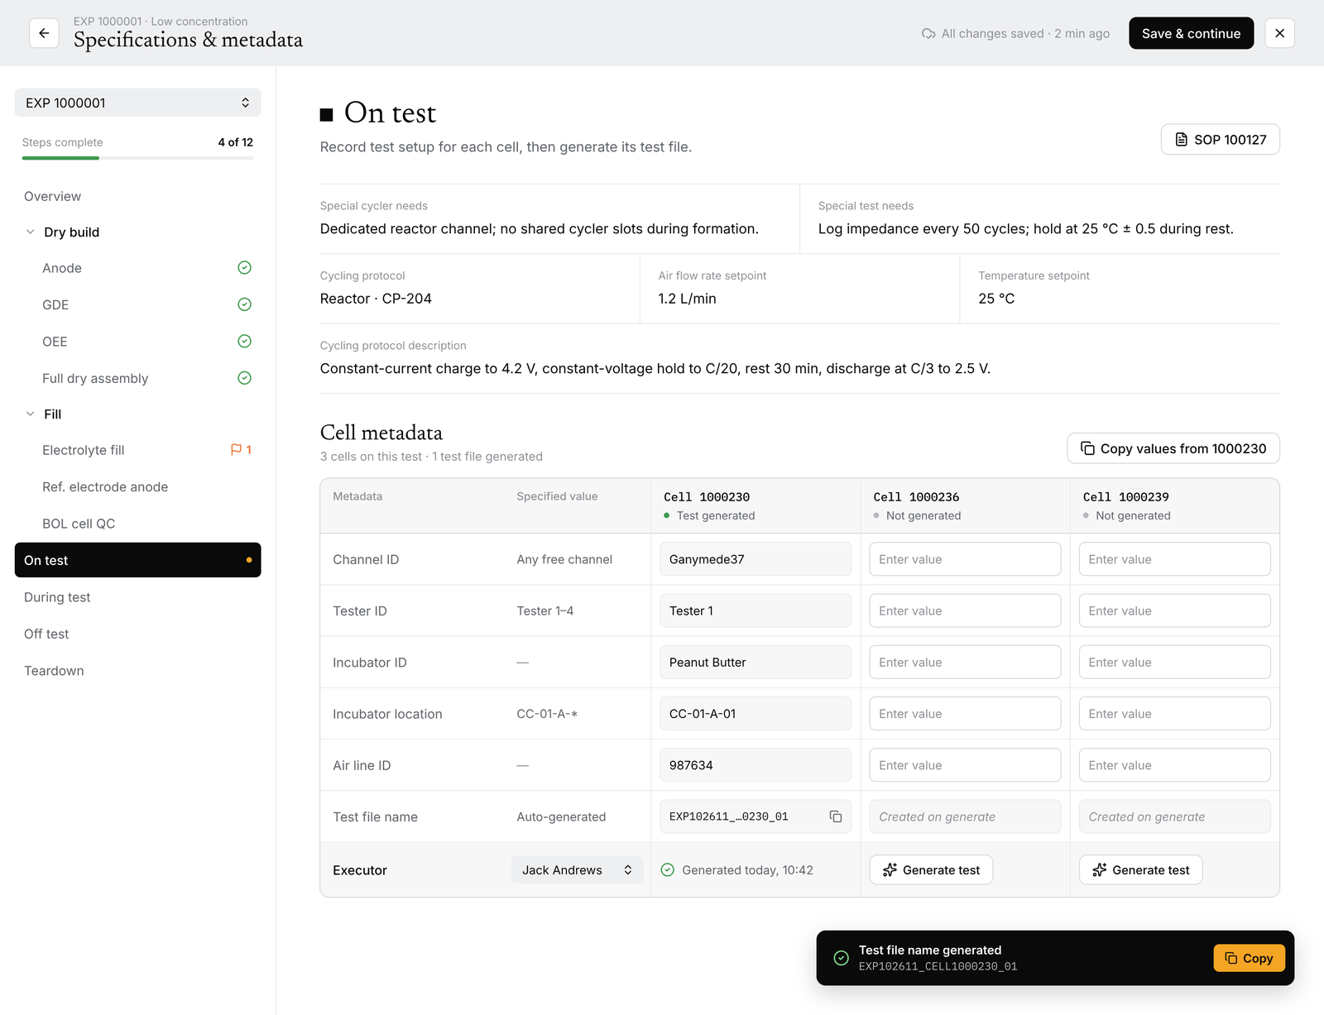Click the Generated today check icon

tap(668, 869)
